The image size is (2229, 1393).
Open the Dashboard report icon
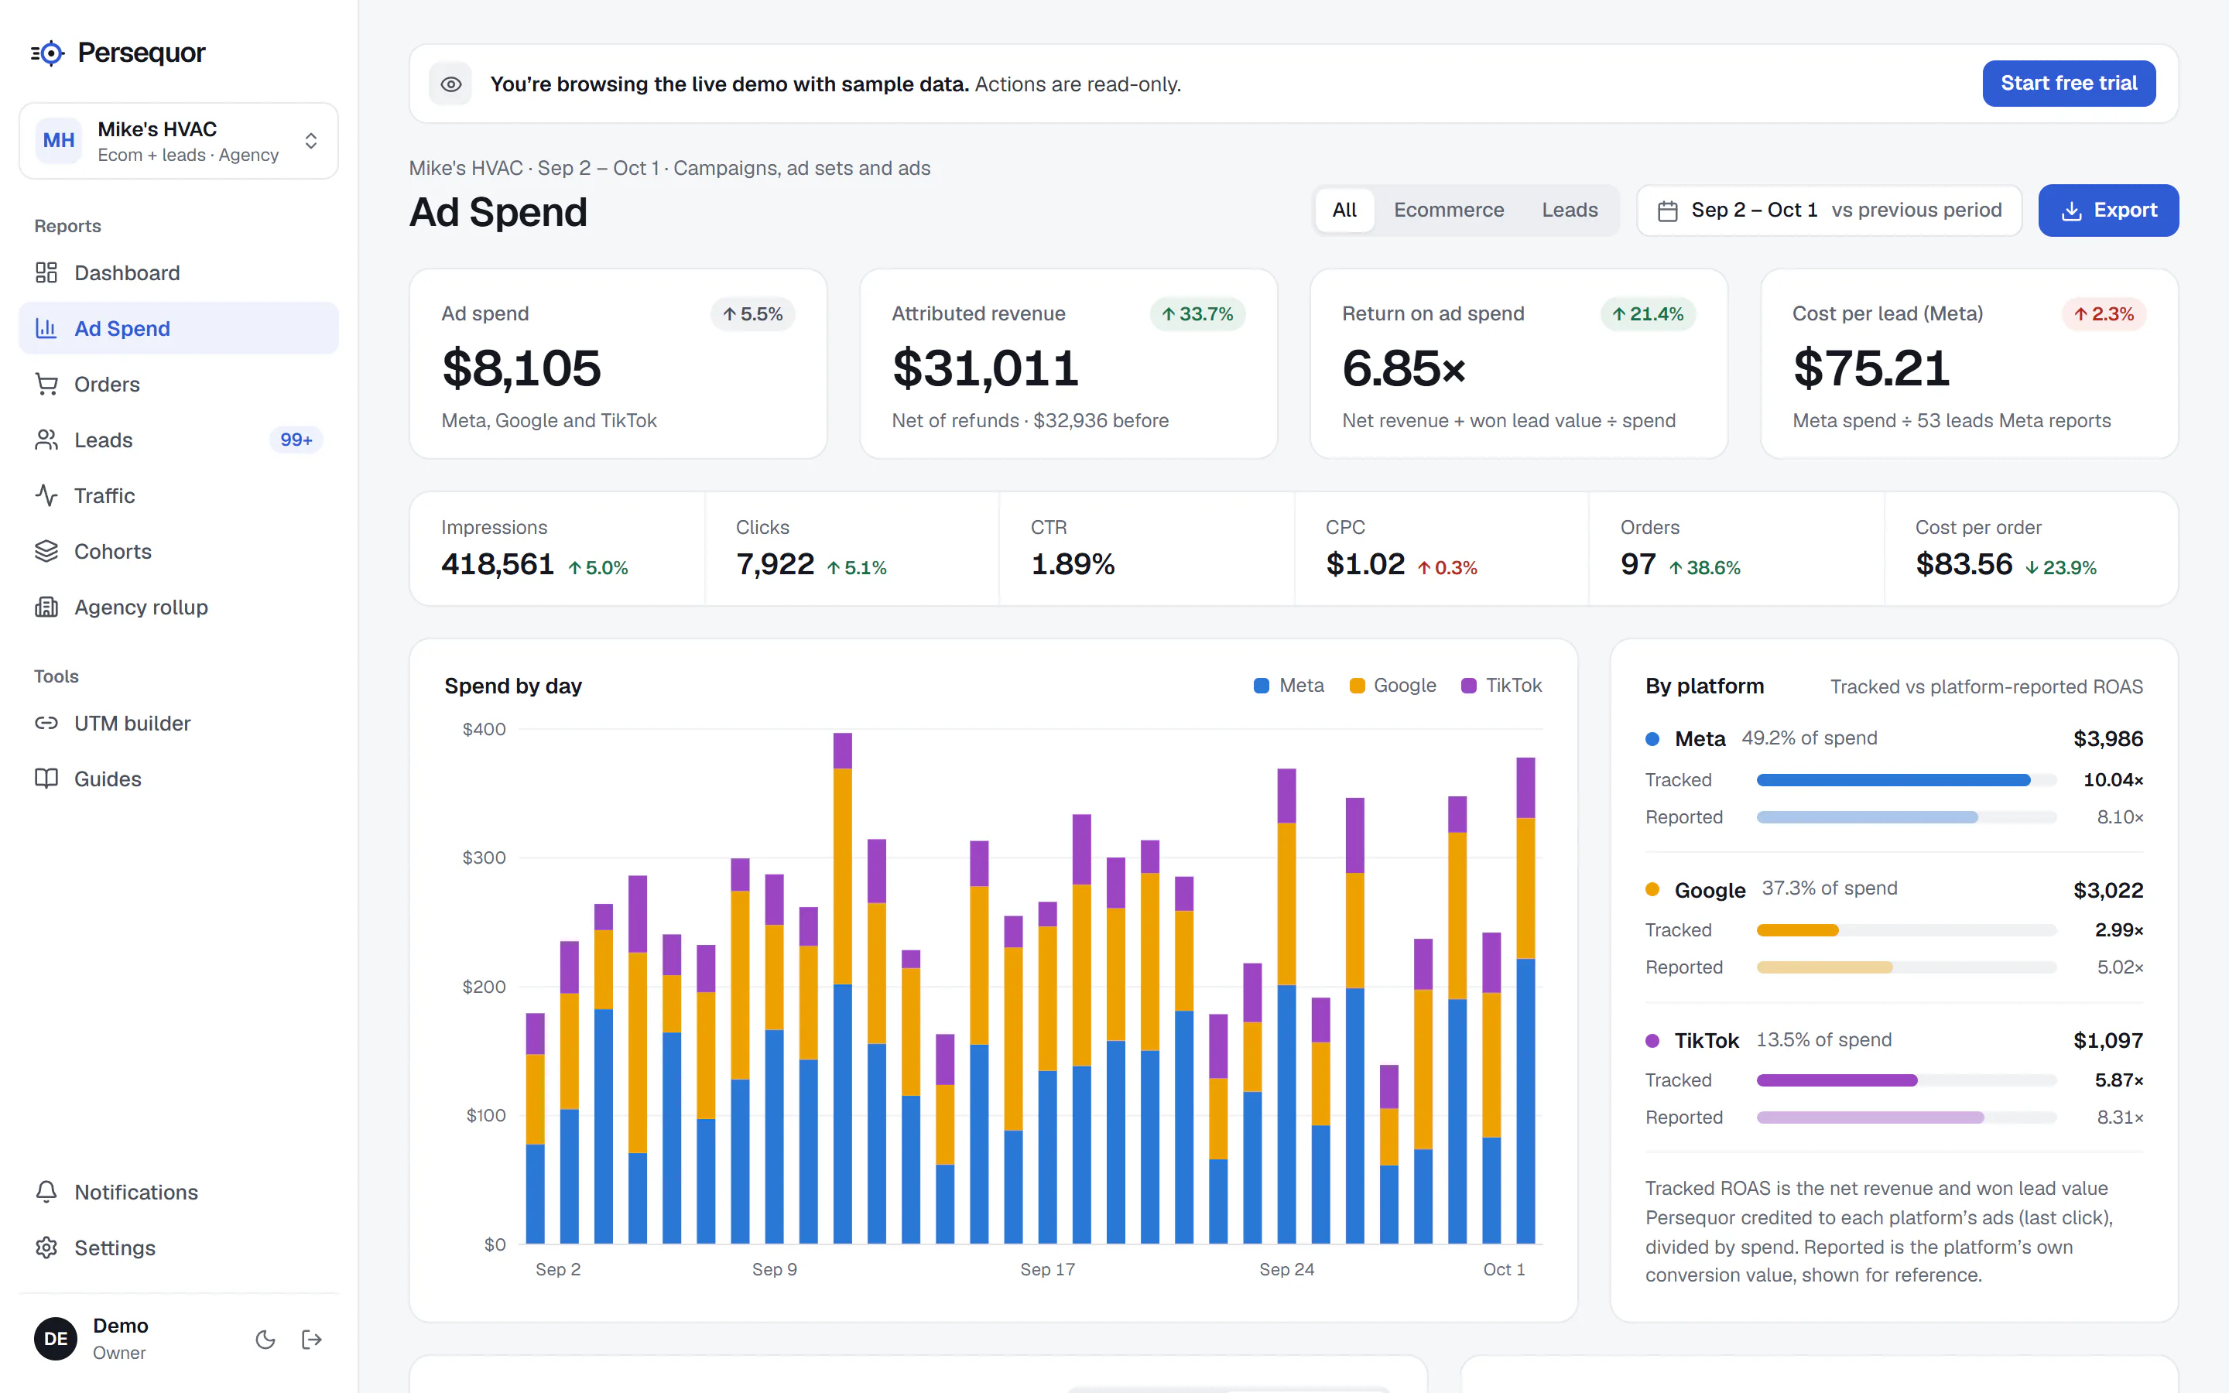[46, 272]
